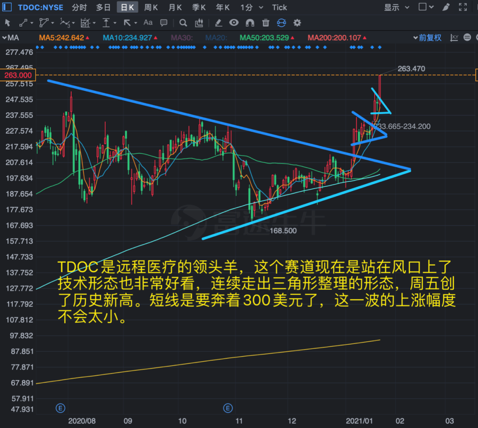Open price range tool options arrow

click(x=115, y=23)
